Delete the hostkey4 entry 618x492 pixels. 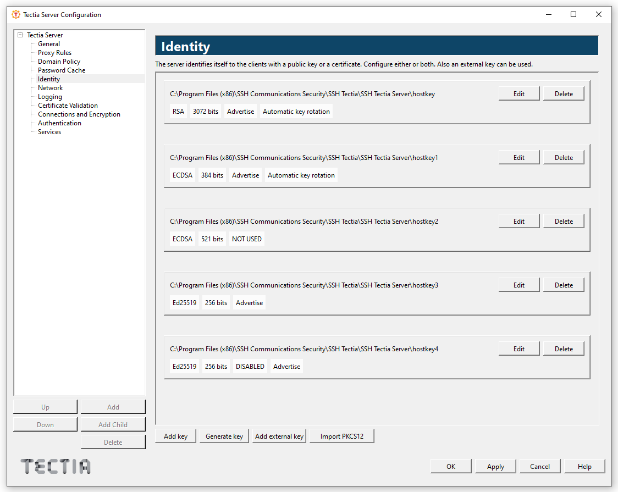coord(564,349)
